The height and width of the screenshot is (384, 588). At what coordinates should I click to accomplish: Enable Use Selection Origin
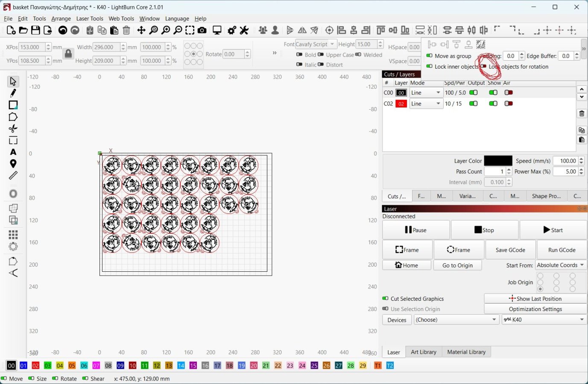pyautogui.click(x=385, y=309)
